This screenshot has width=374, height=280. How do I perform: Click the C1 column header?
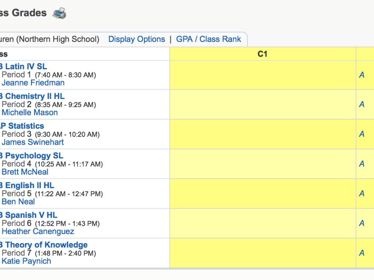(x=262, y=54)
